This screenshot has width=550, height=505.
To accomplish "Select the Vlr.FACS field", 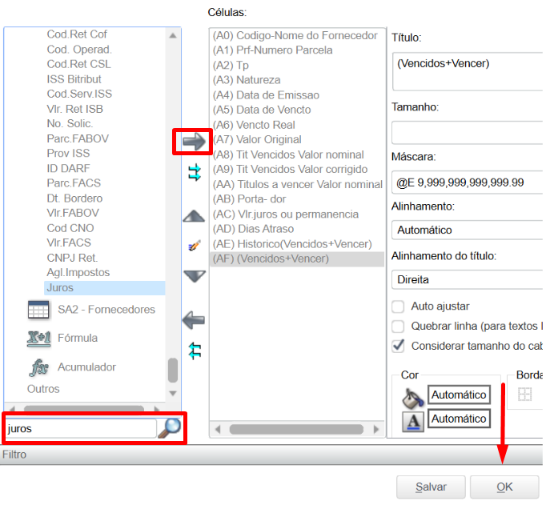I will tap(69, 242).
